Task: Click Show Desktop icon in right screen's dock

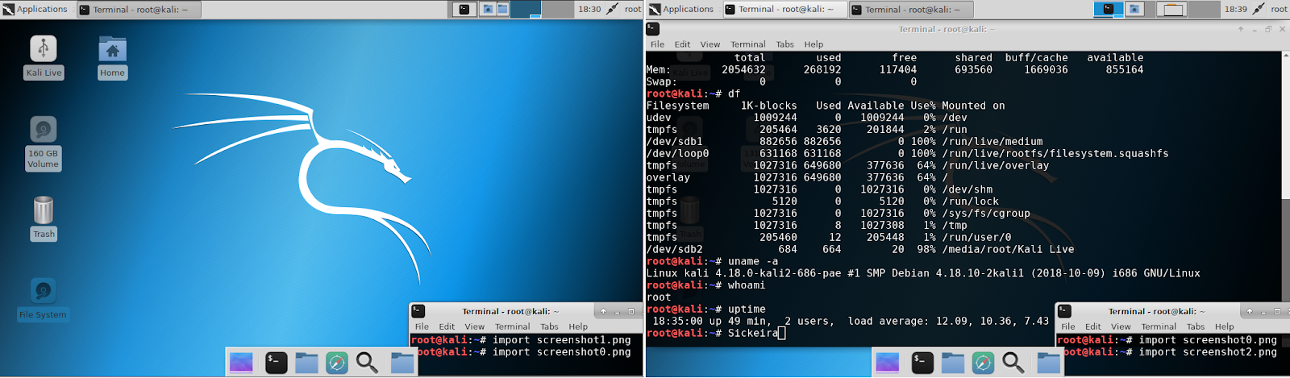Action: point(888,363)
